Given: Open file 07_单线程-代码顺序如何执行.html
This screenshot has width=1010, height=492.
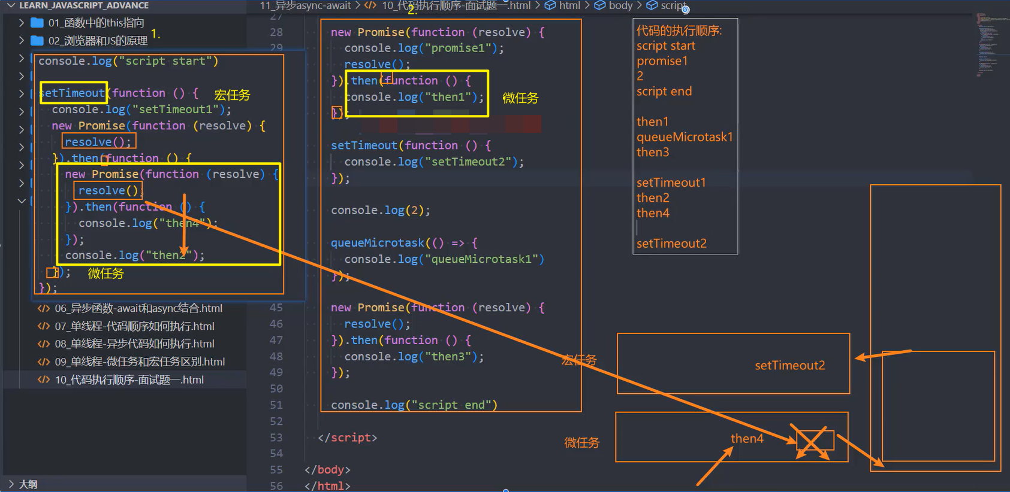Looking at the screenshot, I should tap(135, 326).
